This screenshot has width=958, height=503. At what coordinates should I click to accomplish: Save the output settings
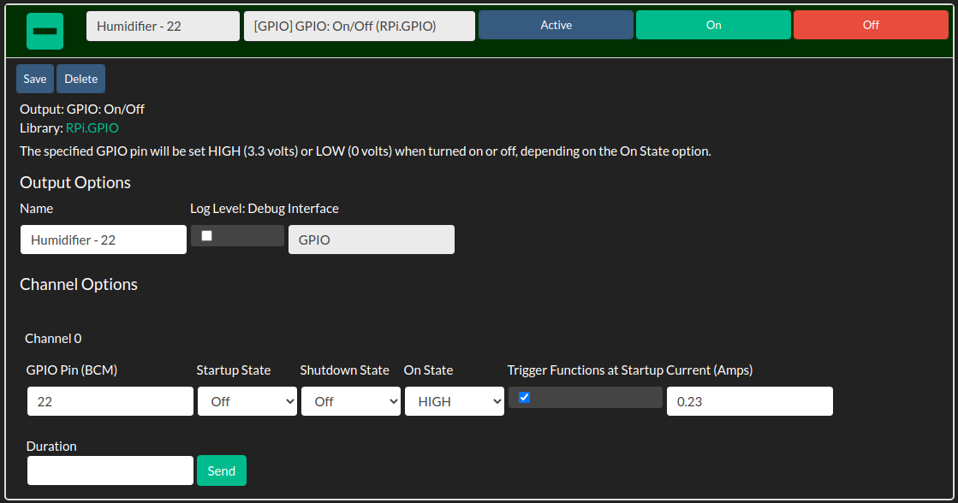35,79
